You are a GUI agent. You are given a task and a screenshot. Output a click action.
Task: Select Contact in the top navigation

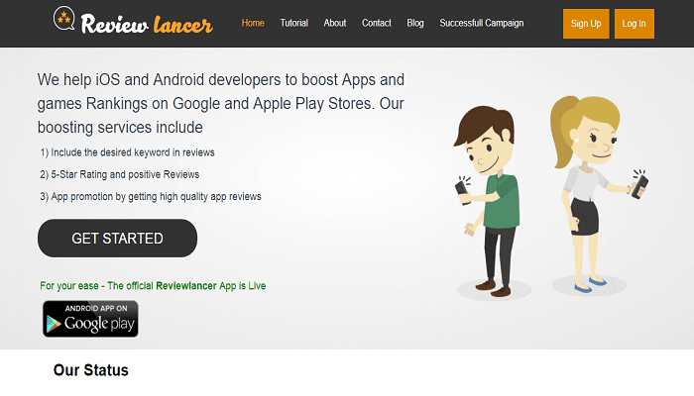coord(377,23)
